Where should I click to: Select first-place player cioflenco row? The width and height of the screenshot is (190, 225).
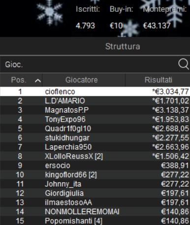coord(95,92)
